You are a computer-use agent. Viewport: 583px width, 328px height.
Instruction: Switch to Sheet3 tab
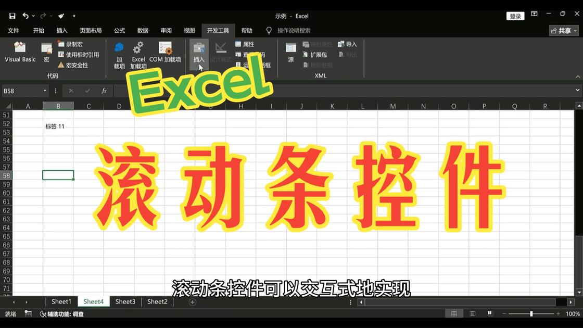[x=125, y=301]
